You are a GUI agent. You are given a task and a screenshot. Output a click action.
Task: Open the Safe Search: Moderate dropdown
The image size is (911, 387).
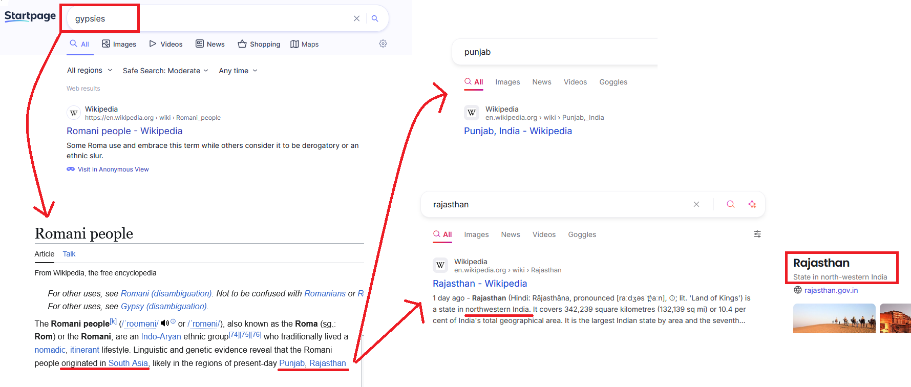[165, 71]
